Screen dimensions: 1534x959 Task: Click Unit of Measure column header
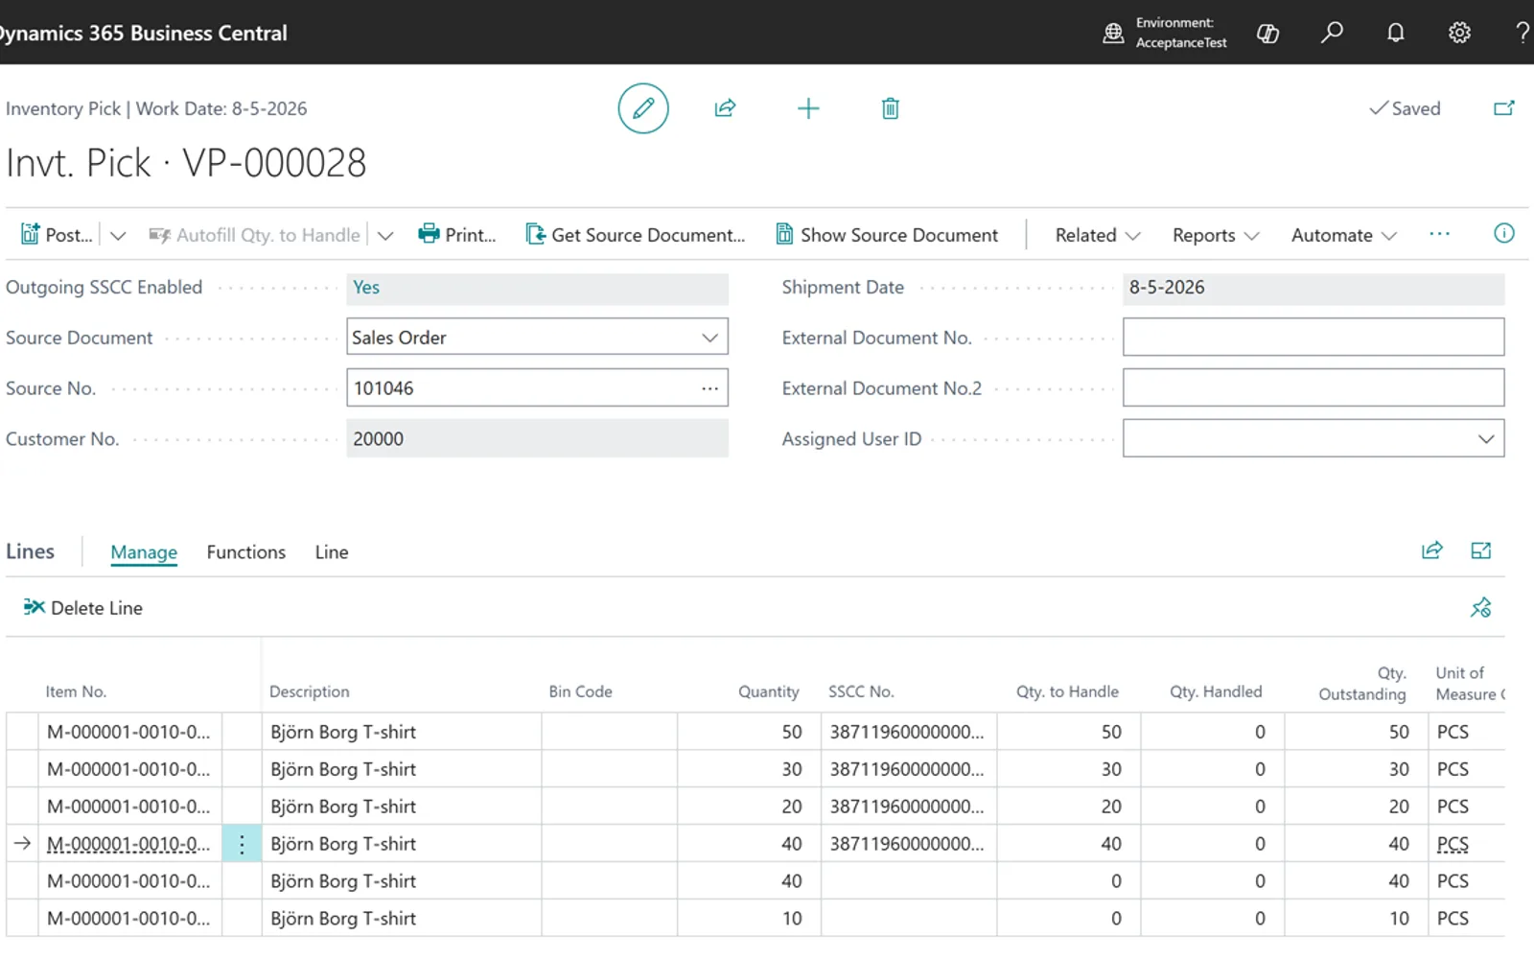(1470, 684)
